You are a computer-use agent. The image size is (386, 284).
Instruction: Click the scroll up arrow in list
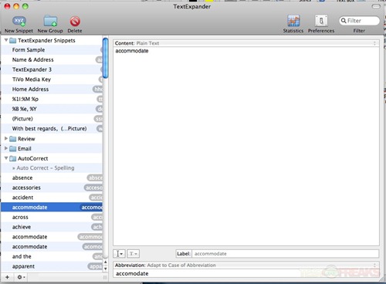click(105, 262)
